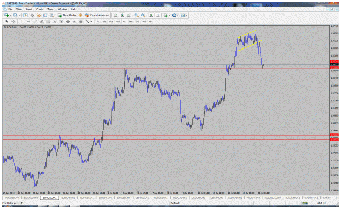Screen dimensions: 341x207
Task: Switch to the GBPUSD,H1 chart tab
Action: (x=142, y=198)
